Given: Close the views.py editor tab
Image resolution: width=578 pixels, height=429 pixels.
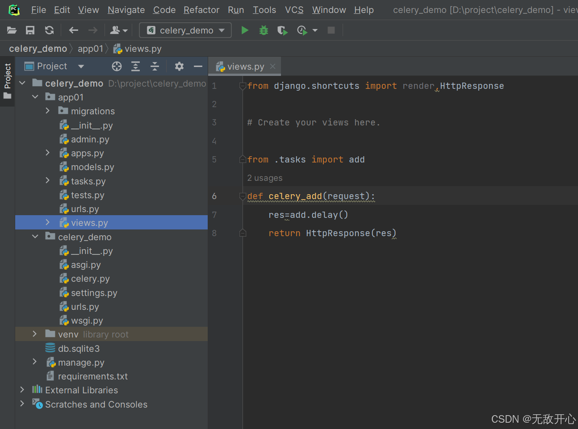Looking at the screenshot, I should 272,66.
